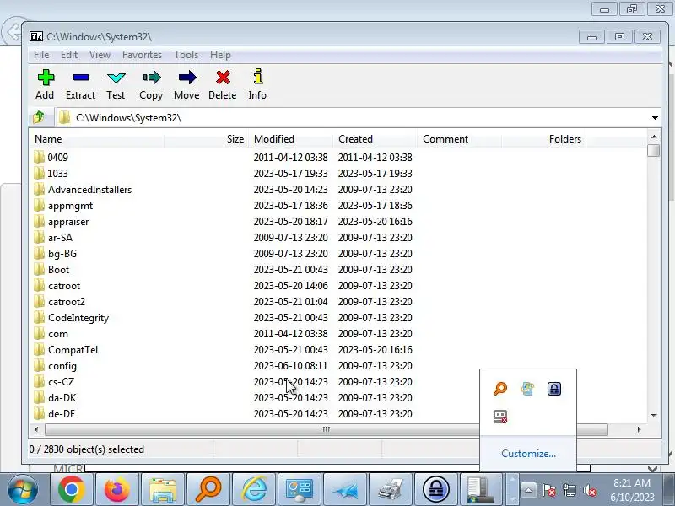Open the magnifier tray icon in popup
Image resolution: width=675 pixels, height=506 pixels.
point(500,389)
